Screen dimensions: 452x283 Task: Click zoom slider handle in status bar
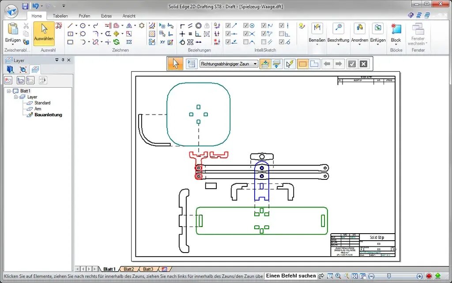click(x=389, y=276)
